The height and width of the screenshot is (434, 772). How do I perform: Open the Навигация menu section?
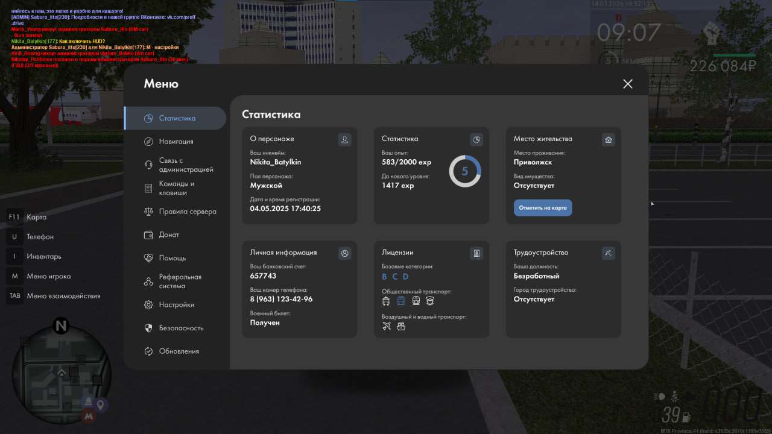[x=176, y=142]
